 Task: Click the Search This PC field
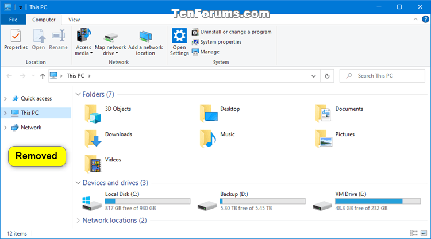tap(382, 76)
